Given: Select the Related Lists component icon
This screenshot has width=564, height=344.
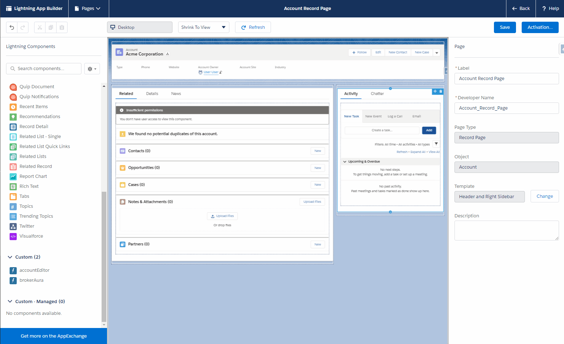Looking at the screenshot, I should pos(13,157).
